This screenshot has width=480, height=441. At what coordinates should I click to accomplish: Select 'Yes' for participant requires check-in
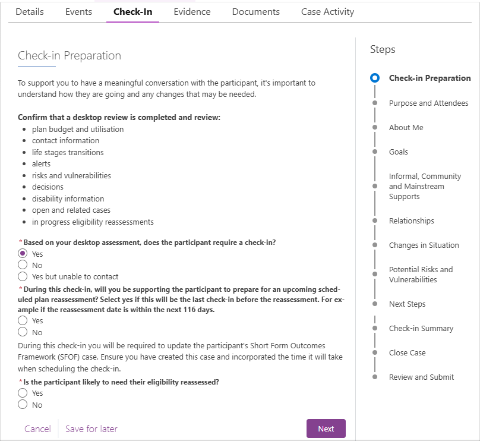(x=23, y=254)
